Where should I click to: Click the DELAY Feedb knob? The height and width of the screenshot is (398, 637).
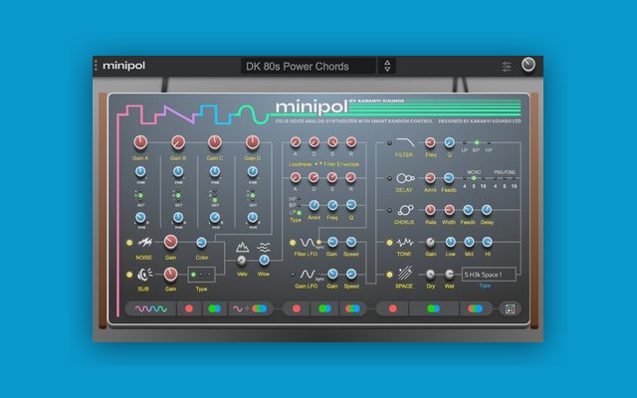[x=449, y=178]
